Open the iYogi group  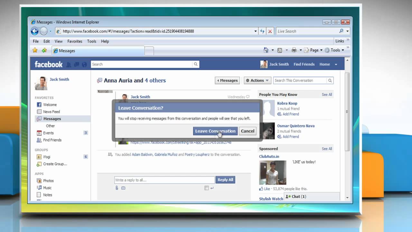47,157
